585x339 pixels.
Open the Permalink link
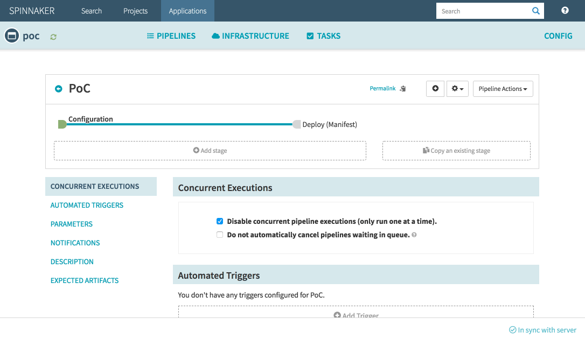[x=382, y=89]
